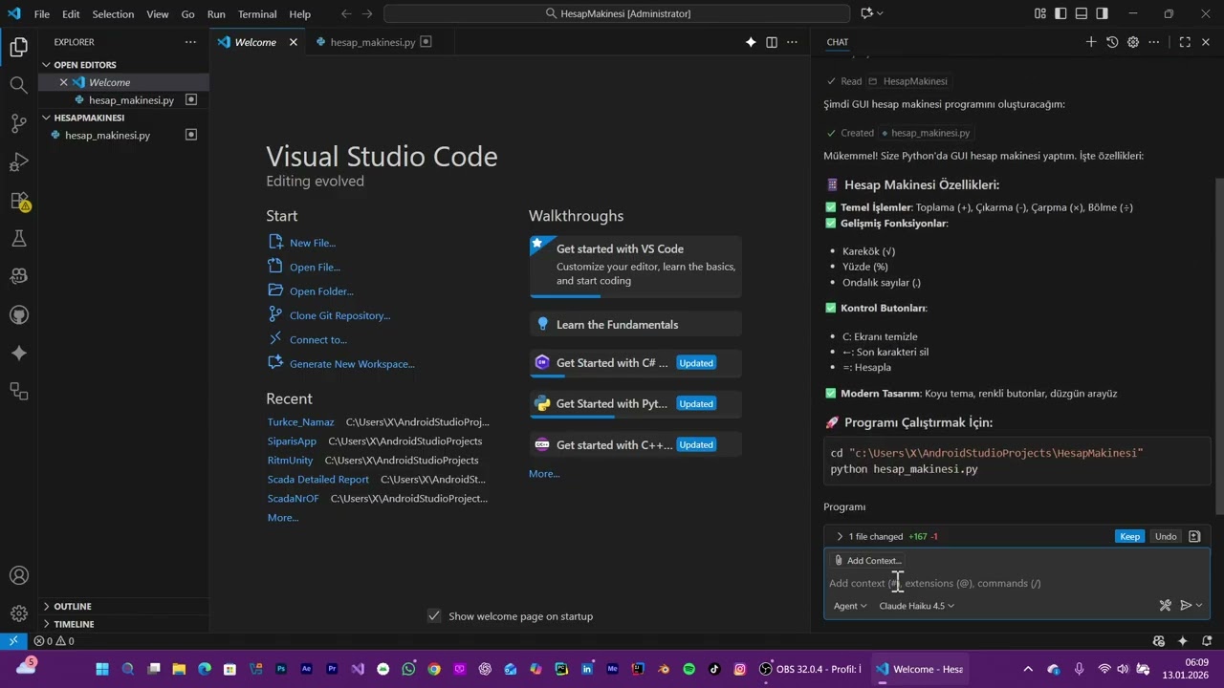Viewport: 1224px width, 688px height.
Task: Toggle the bottom Panel visibility
Action: coord(1082,13)
